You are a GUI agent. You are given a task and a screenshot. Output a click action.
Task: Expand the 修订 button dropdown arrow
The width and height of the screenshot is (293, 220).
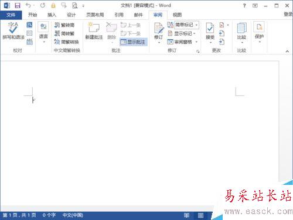[159, 43]
